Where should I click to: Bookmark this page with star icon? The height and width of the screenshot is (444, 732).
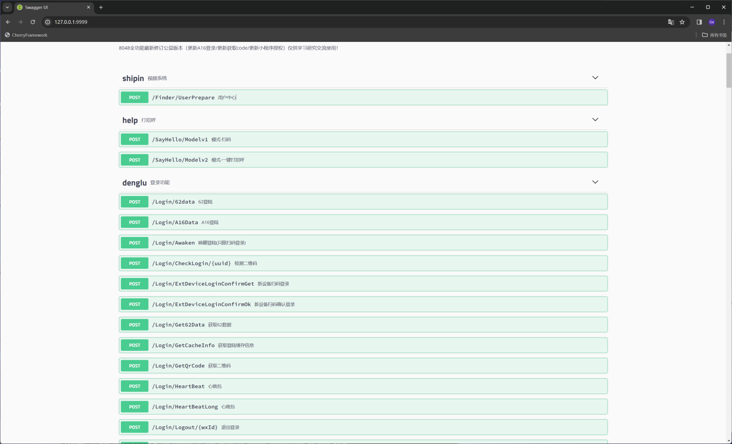pyautogui.click(x=682, y=22)
